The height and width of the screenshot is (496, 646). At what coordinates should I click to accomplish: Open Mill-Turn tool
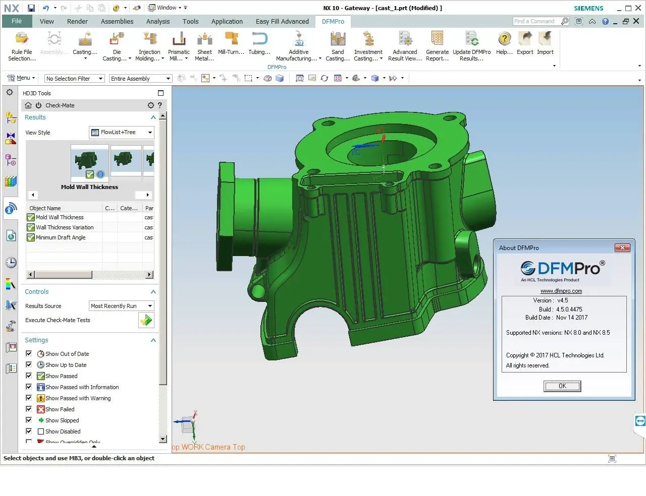tap(231, 43)
